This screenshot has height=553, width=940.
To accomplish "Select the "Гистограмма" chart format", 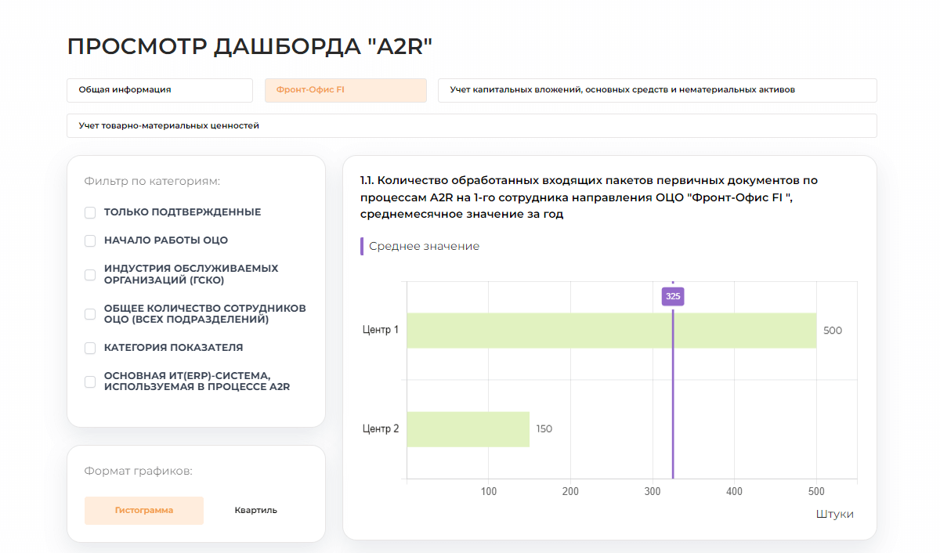I will 144,510.
